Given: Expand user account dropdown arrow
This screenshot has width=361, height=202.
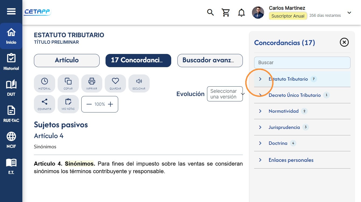Looking at the screenshot, I should tap(349, 13).
